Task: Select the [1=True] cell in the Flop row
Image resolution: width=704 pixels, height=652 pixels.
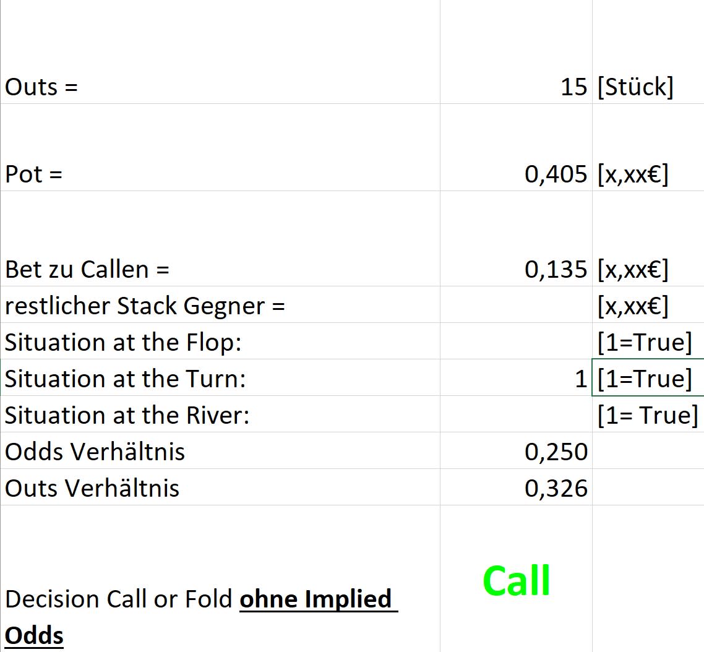Action: (x=648, y=341)
